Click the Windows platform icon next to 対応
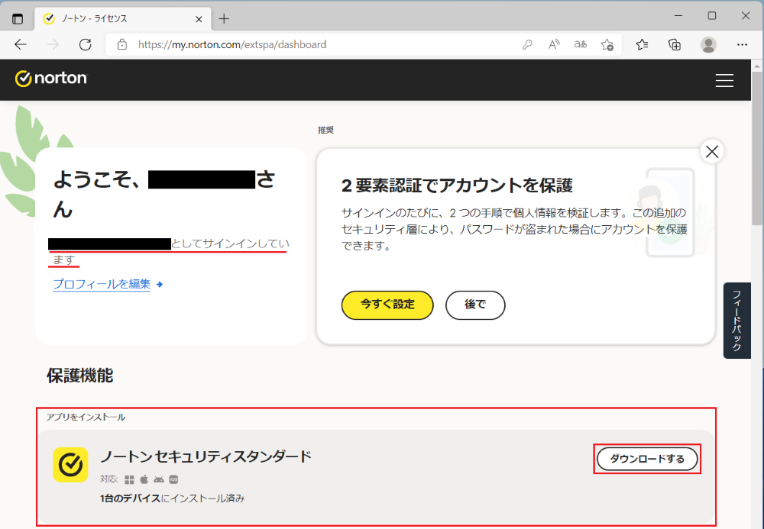The width and height of the screenshot is (764, 529). (x=129, y=480)
